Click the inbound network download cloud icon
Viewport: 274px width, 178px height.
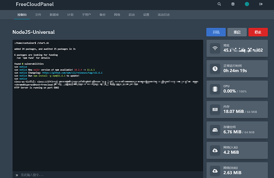215,150
